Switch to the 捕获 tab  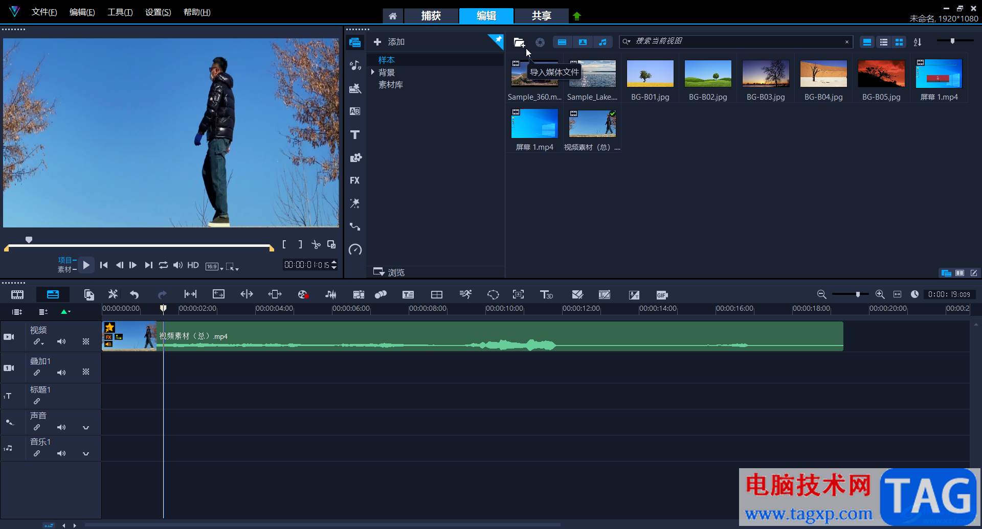coord(431,16)
